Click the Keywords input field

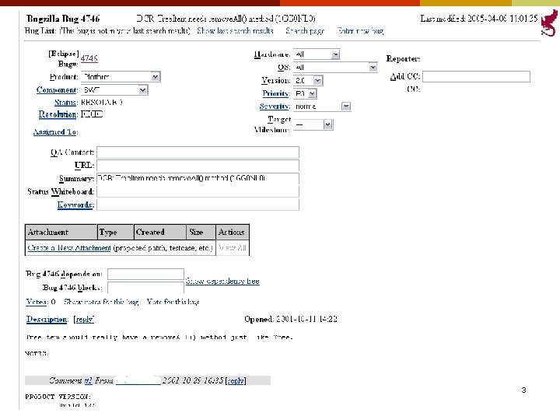tap(198, 205)
